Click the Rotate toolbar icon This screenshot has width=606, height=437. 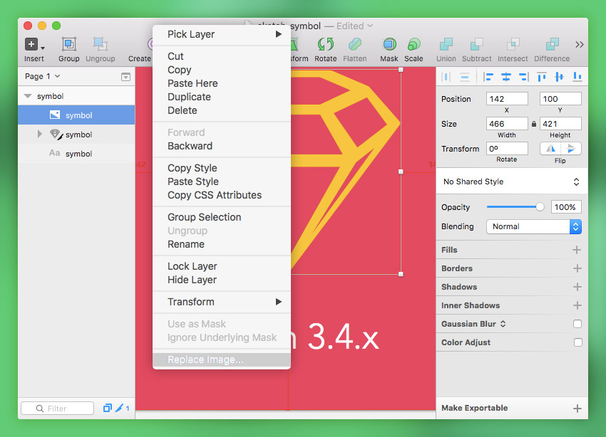click(x=325, y=45)
